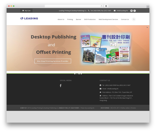Click envelope icon in Contact Us footer
The width and height of the screenshot is (156, 132).
[x=100, y=89]
